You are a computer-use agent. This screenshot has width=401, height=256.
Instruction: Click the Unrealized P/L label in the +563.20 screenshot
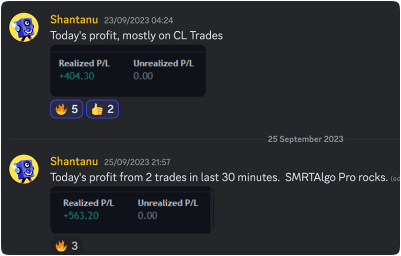pyautogui.click(x=168, y=203)
